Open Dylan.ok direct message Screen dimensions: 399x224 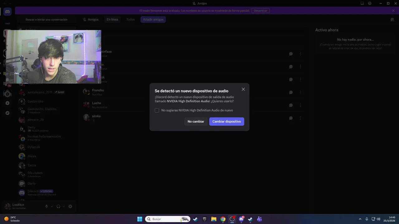(47, 147)
